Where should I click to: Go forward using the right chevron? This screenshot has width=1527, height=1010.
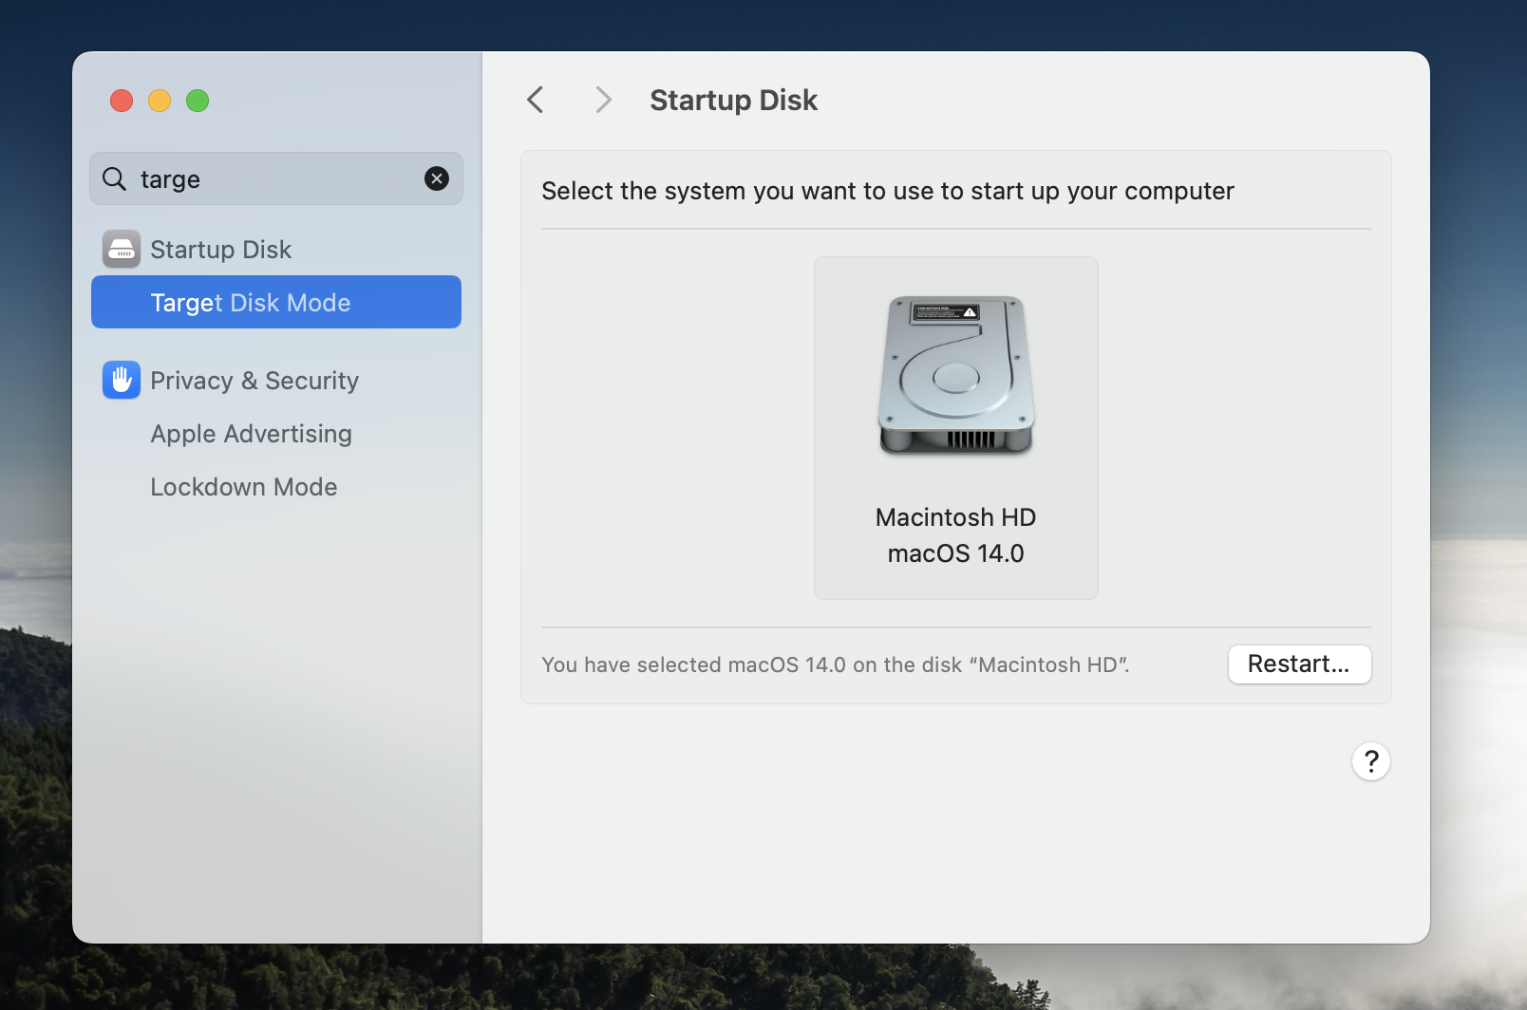pyautogui.click(x=603, y=100)
